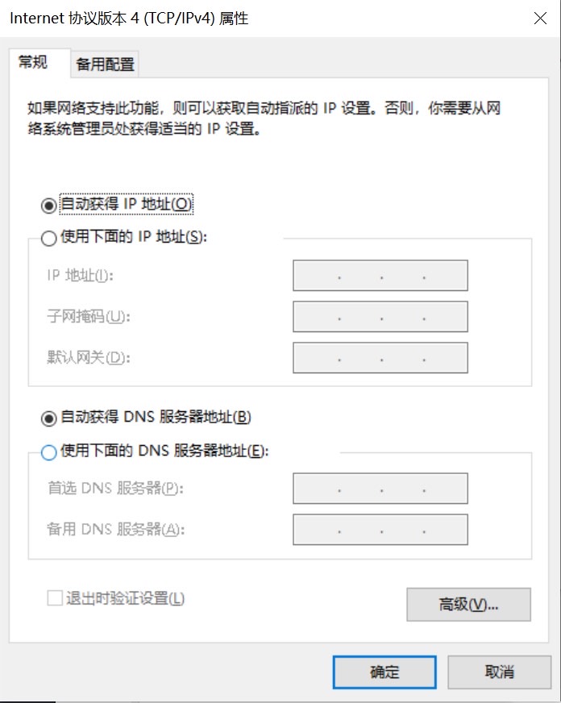Close the TCP/IPv4 properties dialog

pyautogui.click(x=540, y=19)
